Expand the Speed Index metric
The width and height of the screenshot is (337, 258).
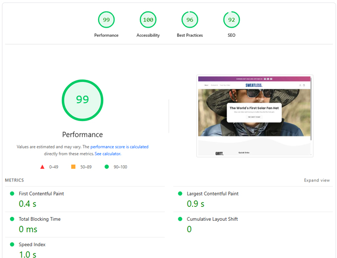[32, 245]
